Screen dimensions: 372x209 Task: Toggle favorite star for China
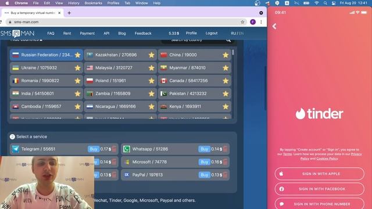click(x=226, y=55)
